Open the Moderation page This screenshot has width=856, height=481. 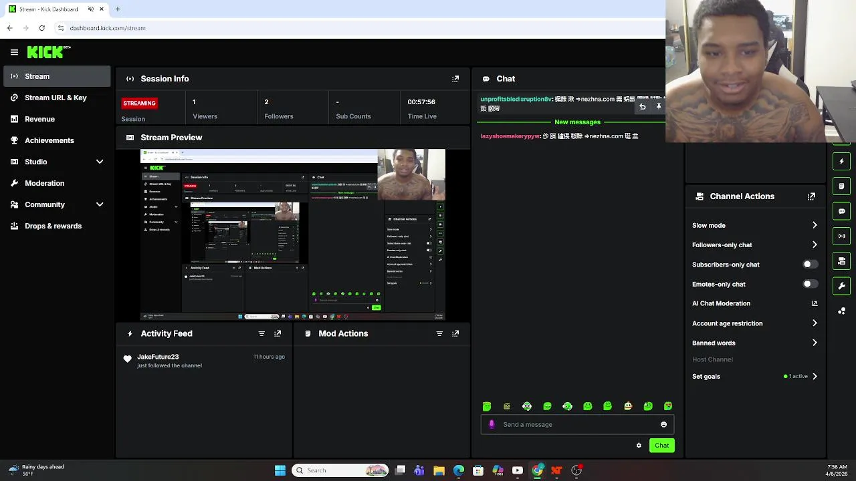pos(57,183)
